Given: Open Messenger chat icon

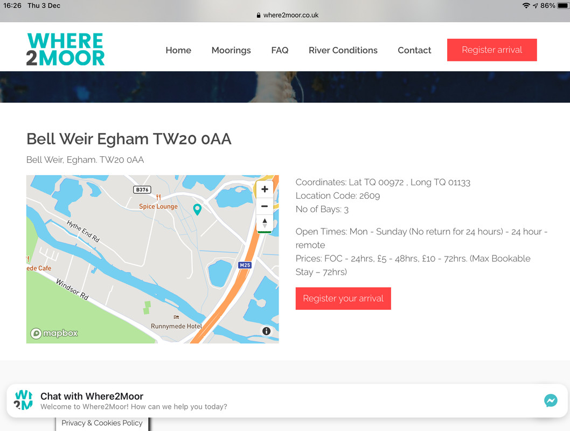Looking at the screenshot, I should 551,400.
